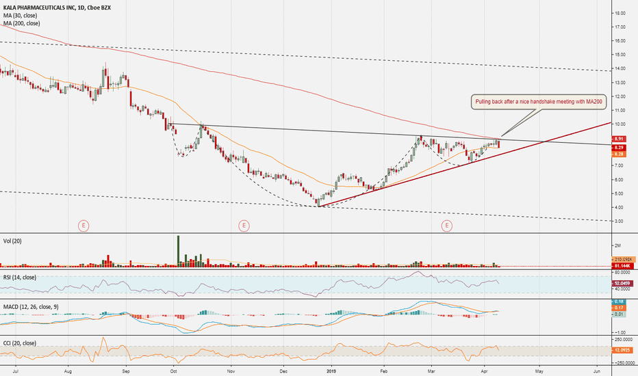Click the 81.144K volume value tag

point(622,266)
